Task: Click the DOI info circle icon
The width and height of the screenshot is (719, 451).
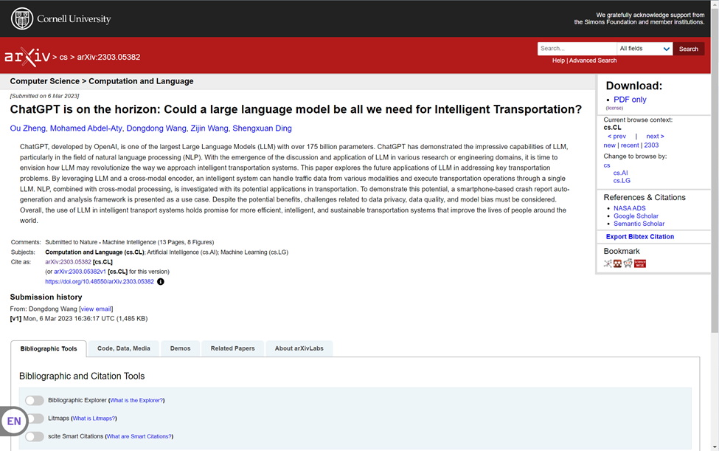Action: [161, 282]
